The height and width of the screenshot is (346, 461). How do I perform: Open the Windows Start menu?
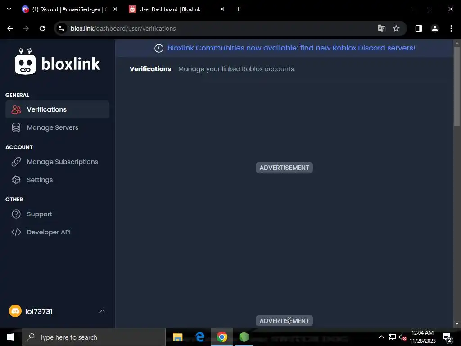point(11,337)
